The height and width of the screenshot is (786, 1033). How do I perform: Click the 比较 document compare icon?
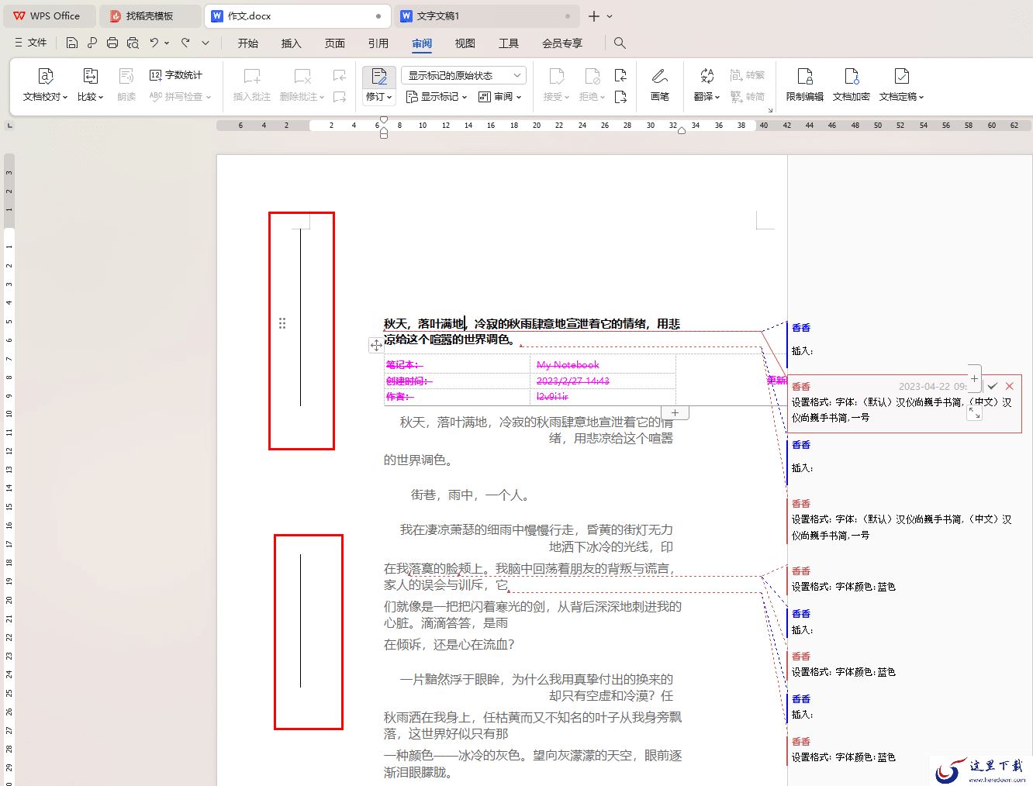[x=91, y=76]
